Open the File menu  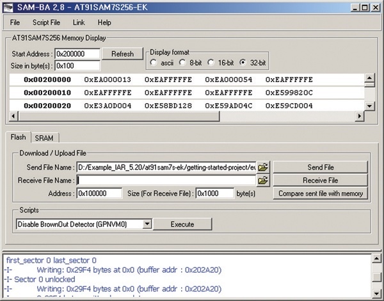click(15, 22)
